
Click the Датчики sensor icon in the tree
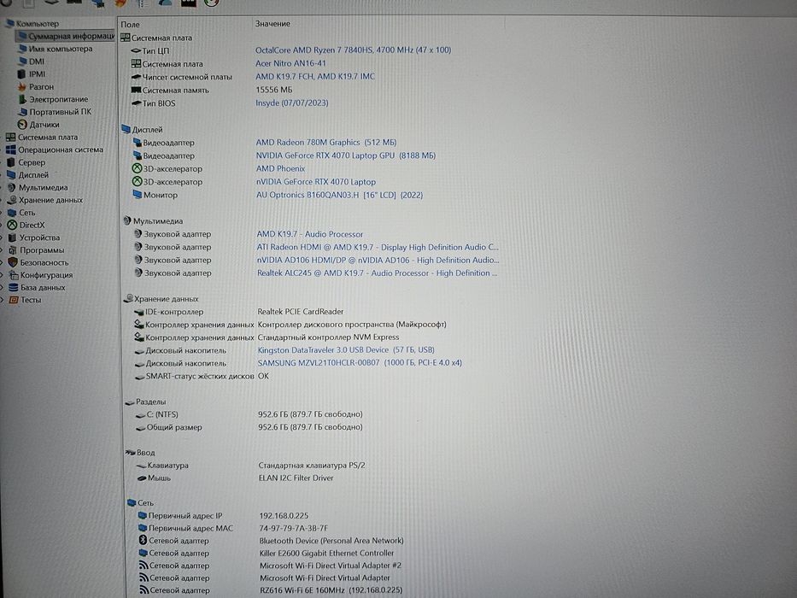click(22, 125)
